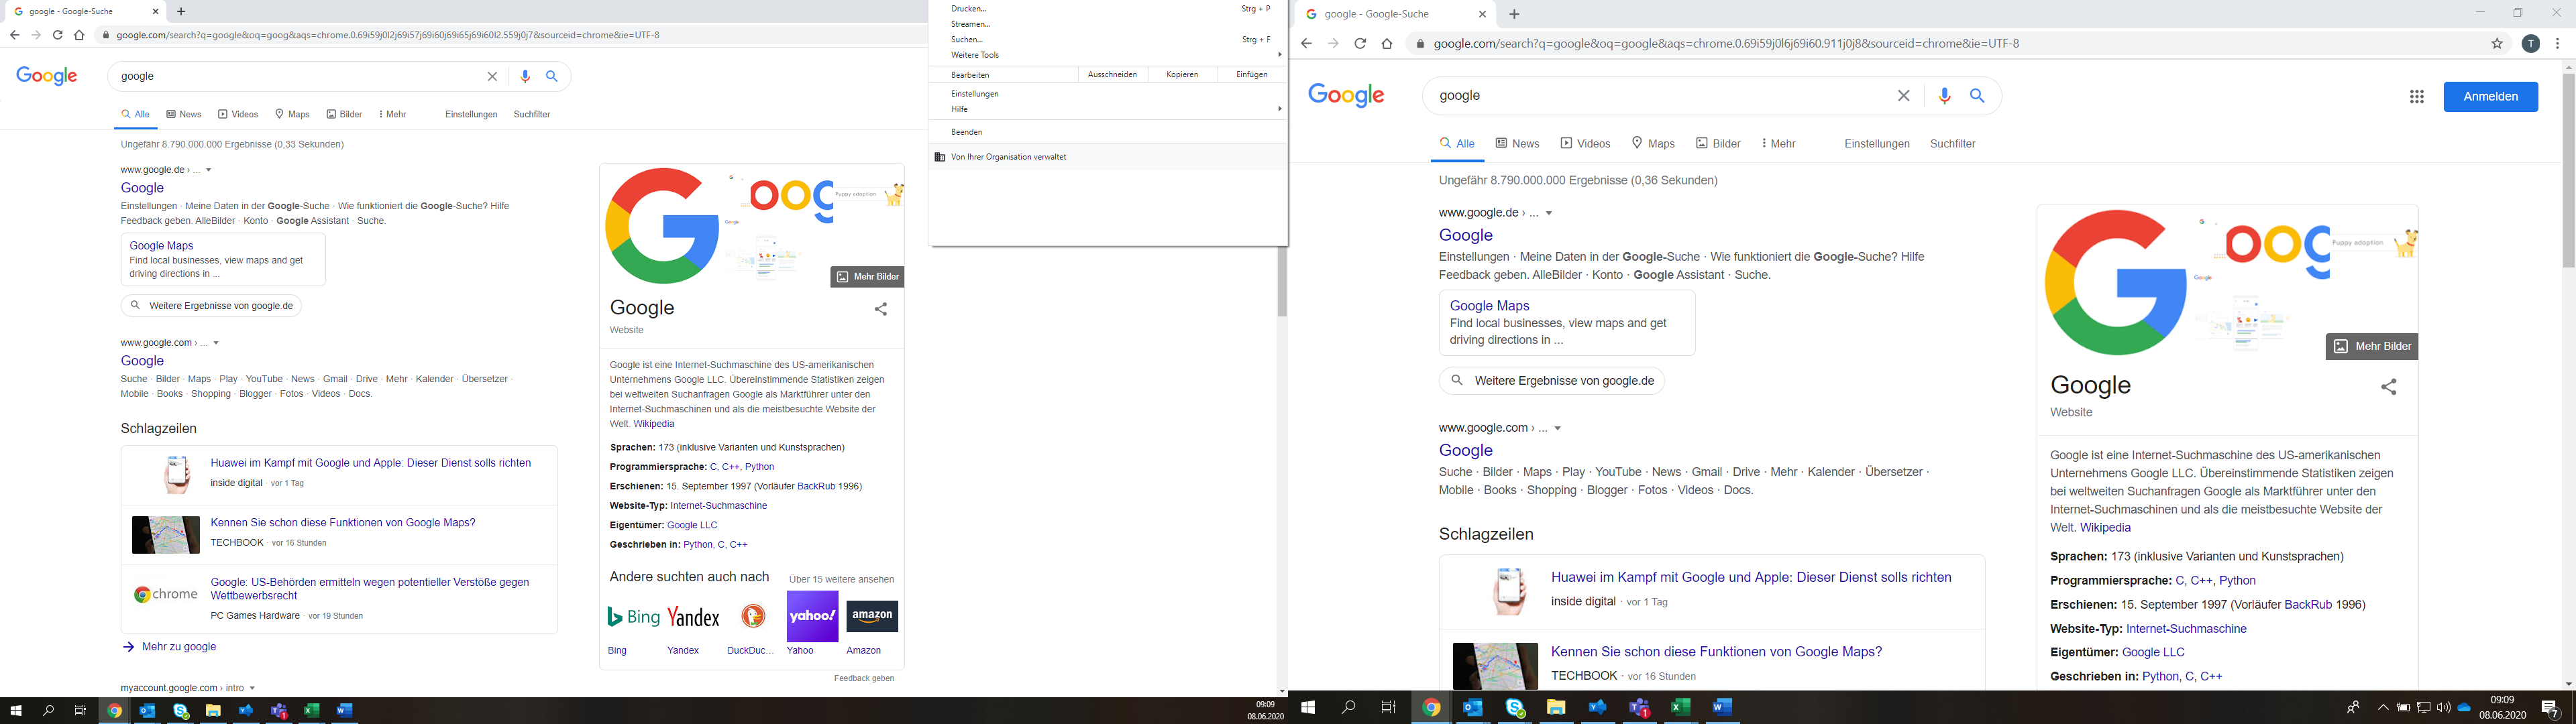
Task: Click the Yahoo thumbnail in related searches
Action: 812,617
